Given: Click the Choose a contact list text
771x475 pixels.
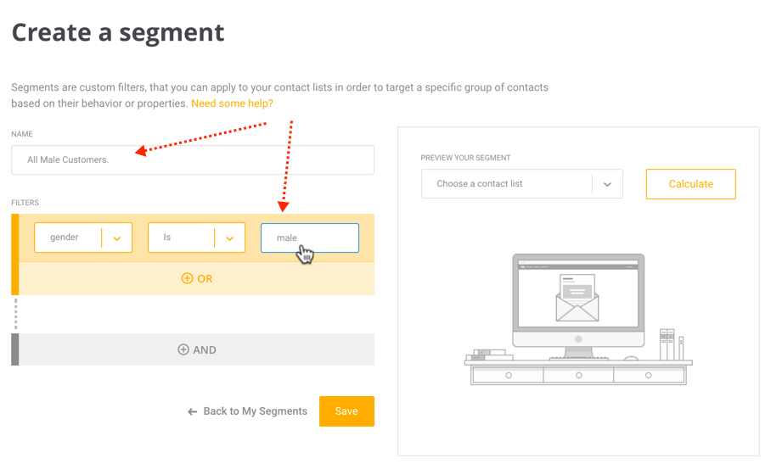Looking at the screenshot, I should tap(480, 184).
